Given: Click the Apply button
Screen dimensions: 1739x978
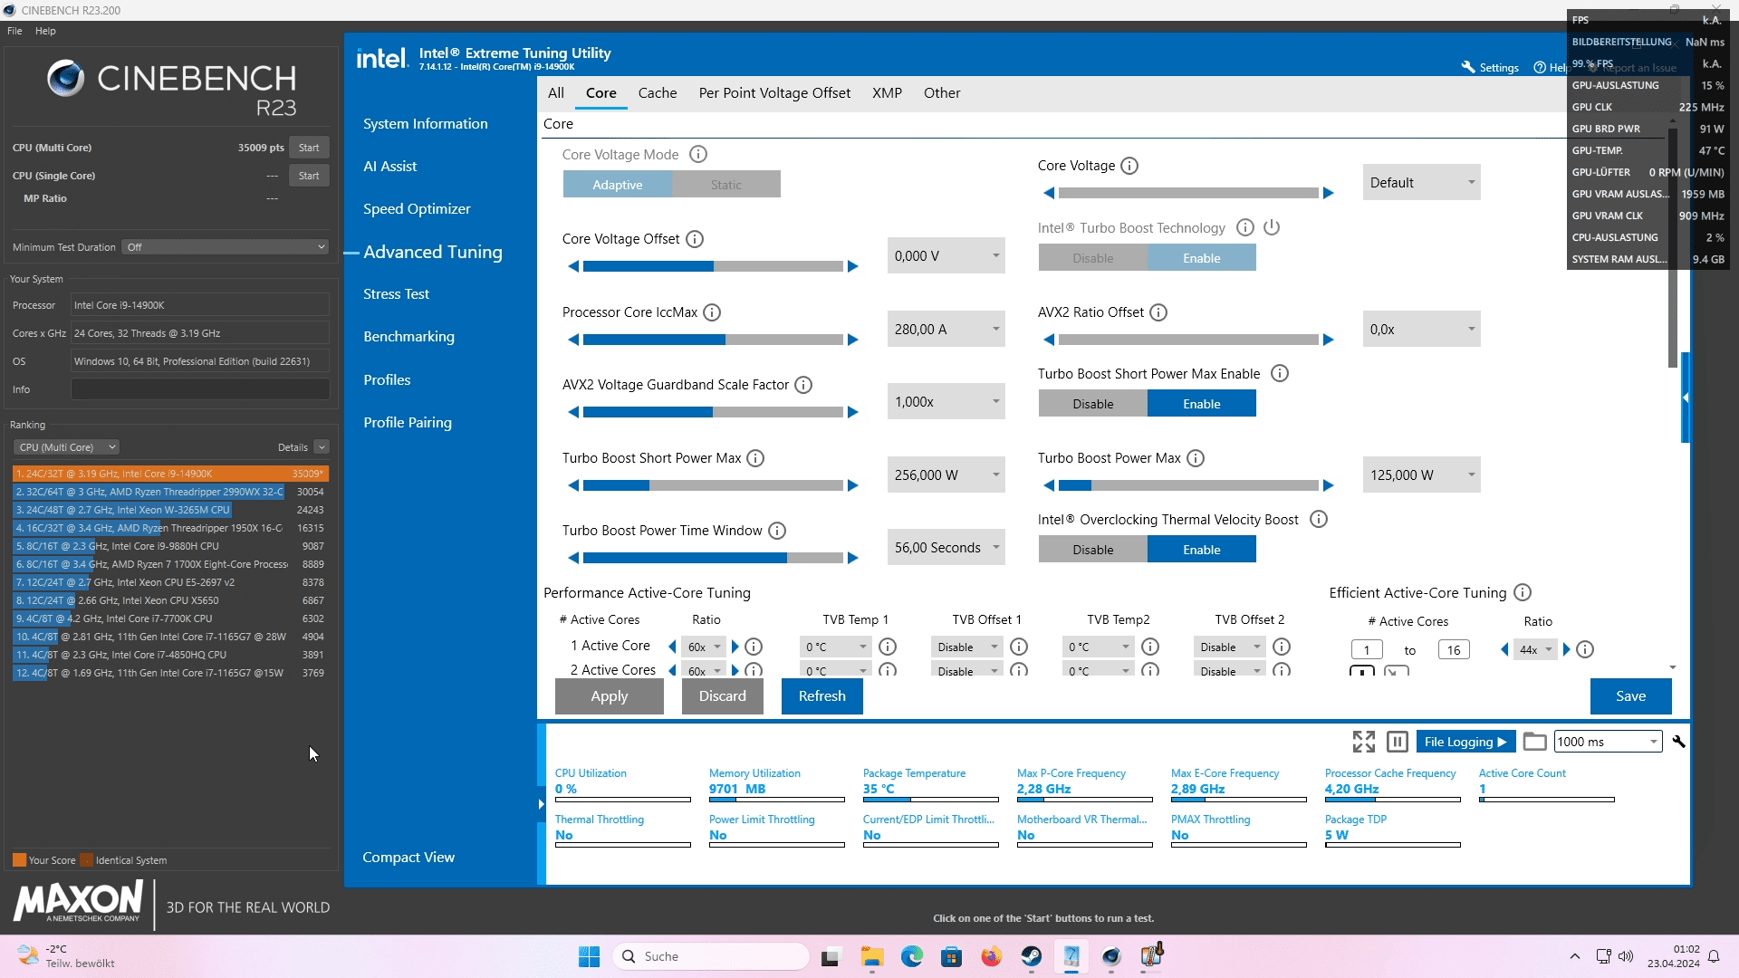Looking at the screenshot, I should point(610,696).
